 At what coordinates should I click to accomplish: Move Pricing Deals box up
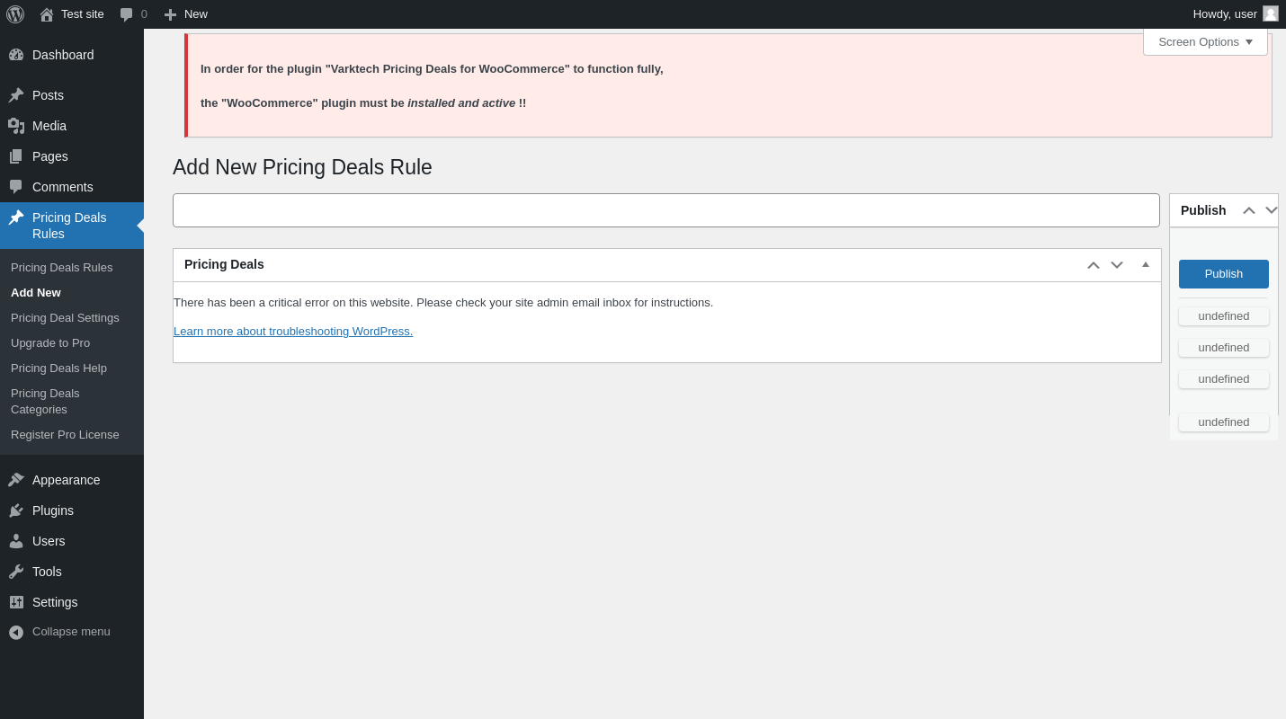pos(1094,265)
